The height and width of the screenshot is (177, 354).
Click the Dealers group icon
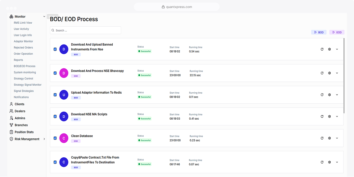click(x=11, y=111)
